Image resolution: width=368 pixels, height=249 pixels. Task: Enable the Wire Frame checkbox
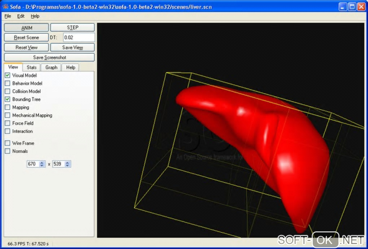[x=8, y=143]
